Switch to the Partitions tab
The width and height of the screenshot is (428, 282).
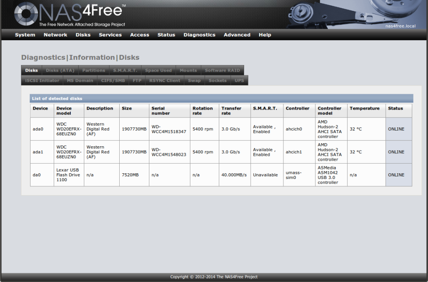[x=93, y=70]
